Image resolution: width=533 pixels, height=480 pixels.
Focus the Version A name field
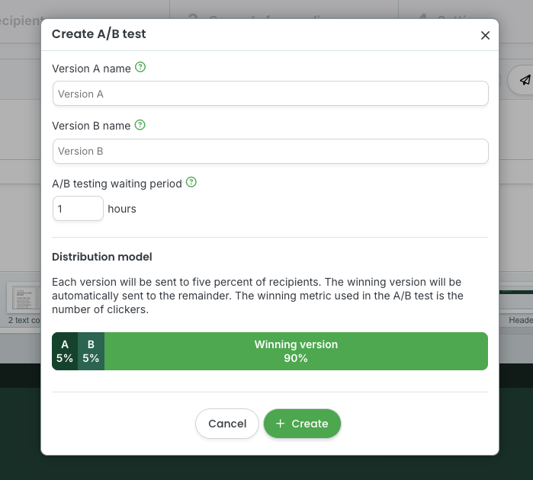pos(270,94)
